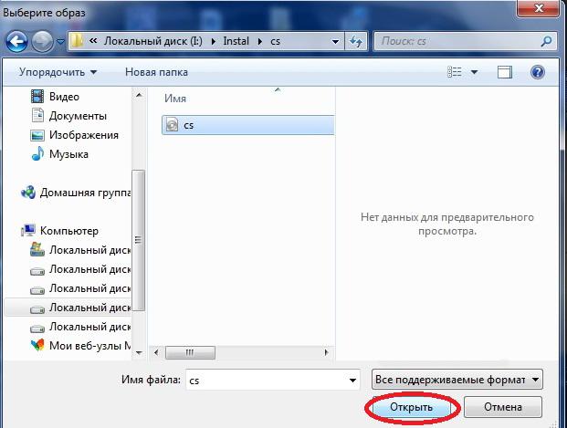
Task: Select 'Документы' library in navigation pane
Action: (x=78, y=116)
